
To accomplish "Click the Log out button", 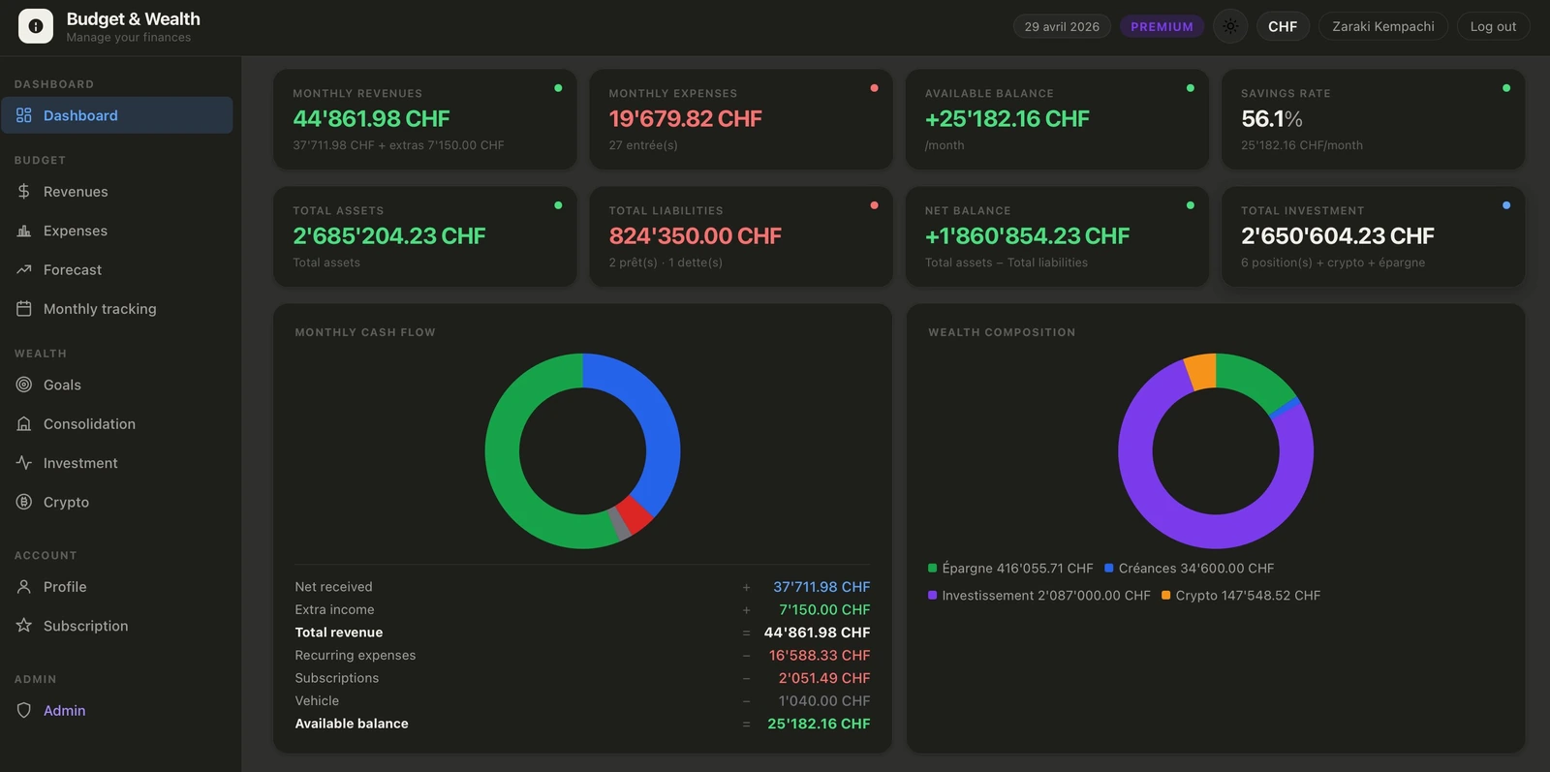I will [1493, 26].
